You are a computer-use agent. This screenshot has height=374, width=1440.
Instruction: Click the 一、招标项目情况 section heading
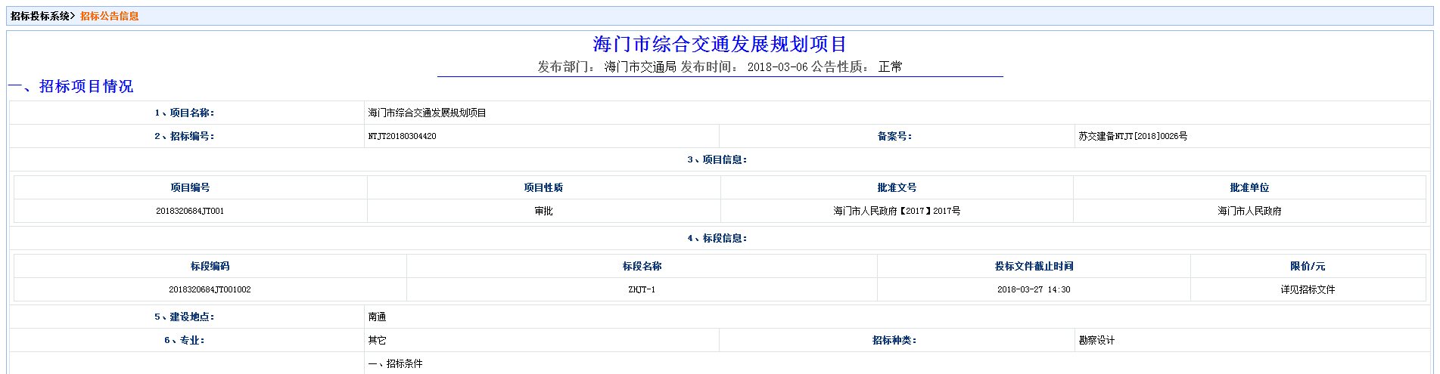tap(71, 86)
